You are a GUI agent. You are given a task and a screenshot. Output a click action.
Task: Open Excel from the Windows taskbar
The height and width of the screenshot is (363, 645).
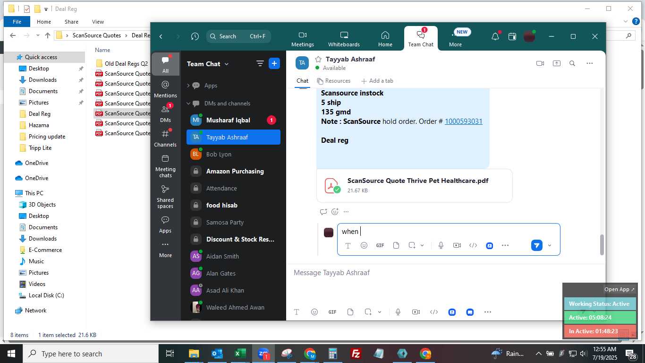point(240,354)
